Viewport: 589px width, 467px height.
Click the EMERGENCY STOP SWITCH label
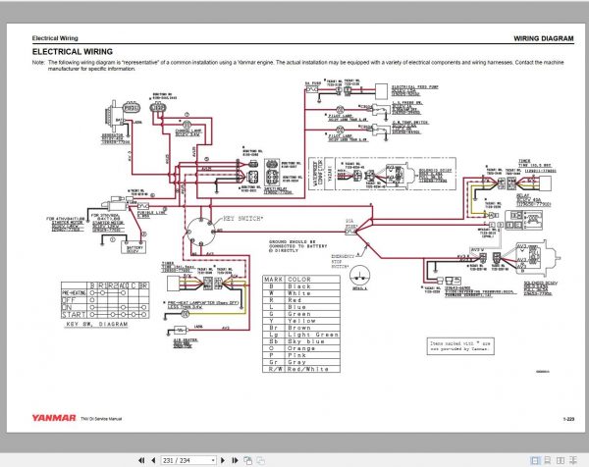click(343, 261)
